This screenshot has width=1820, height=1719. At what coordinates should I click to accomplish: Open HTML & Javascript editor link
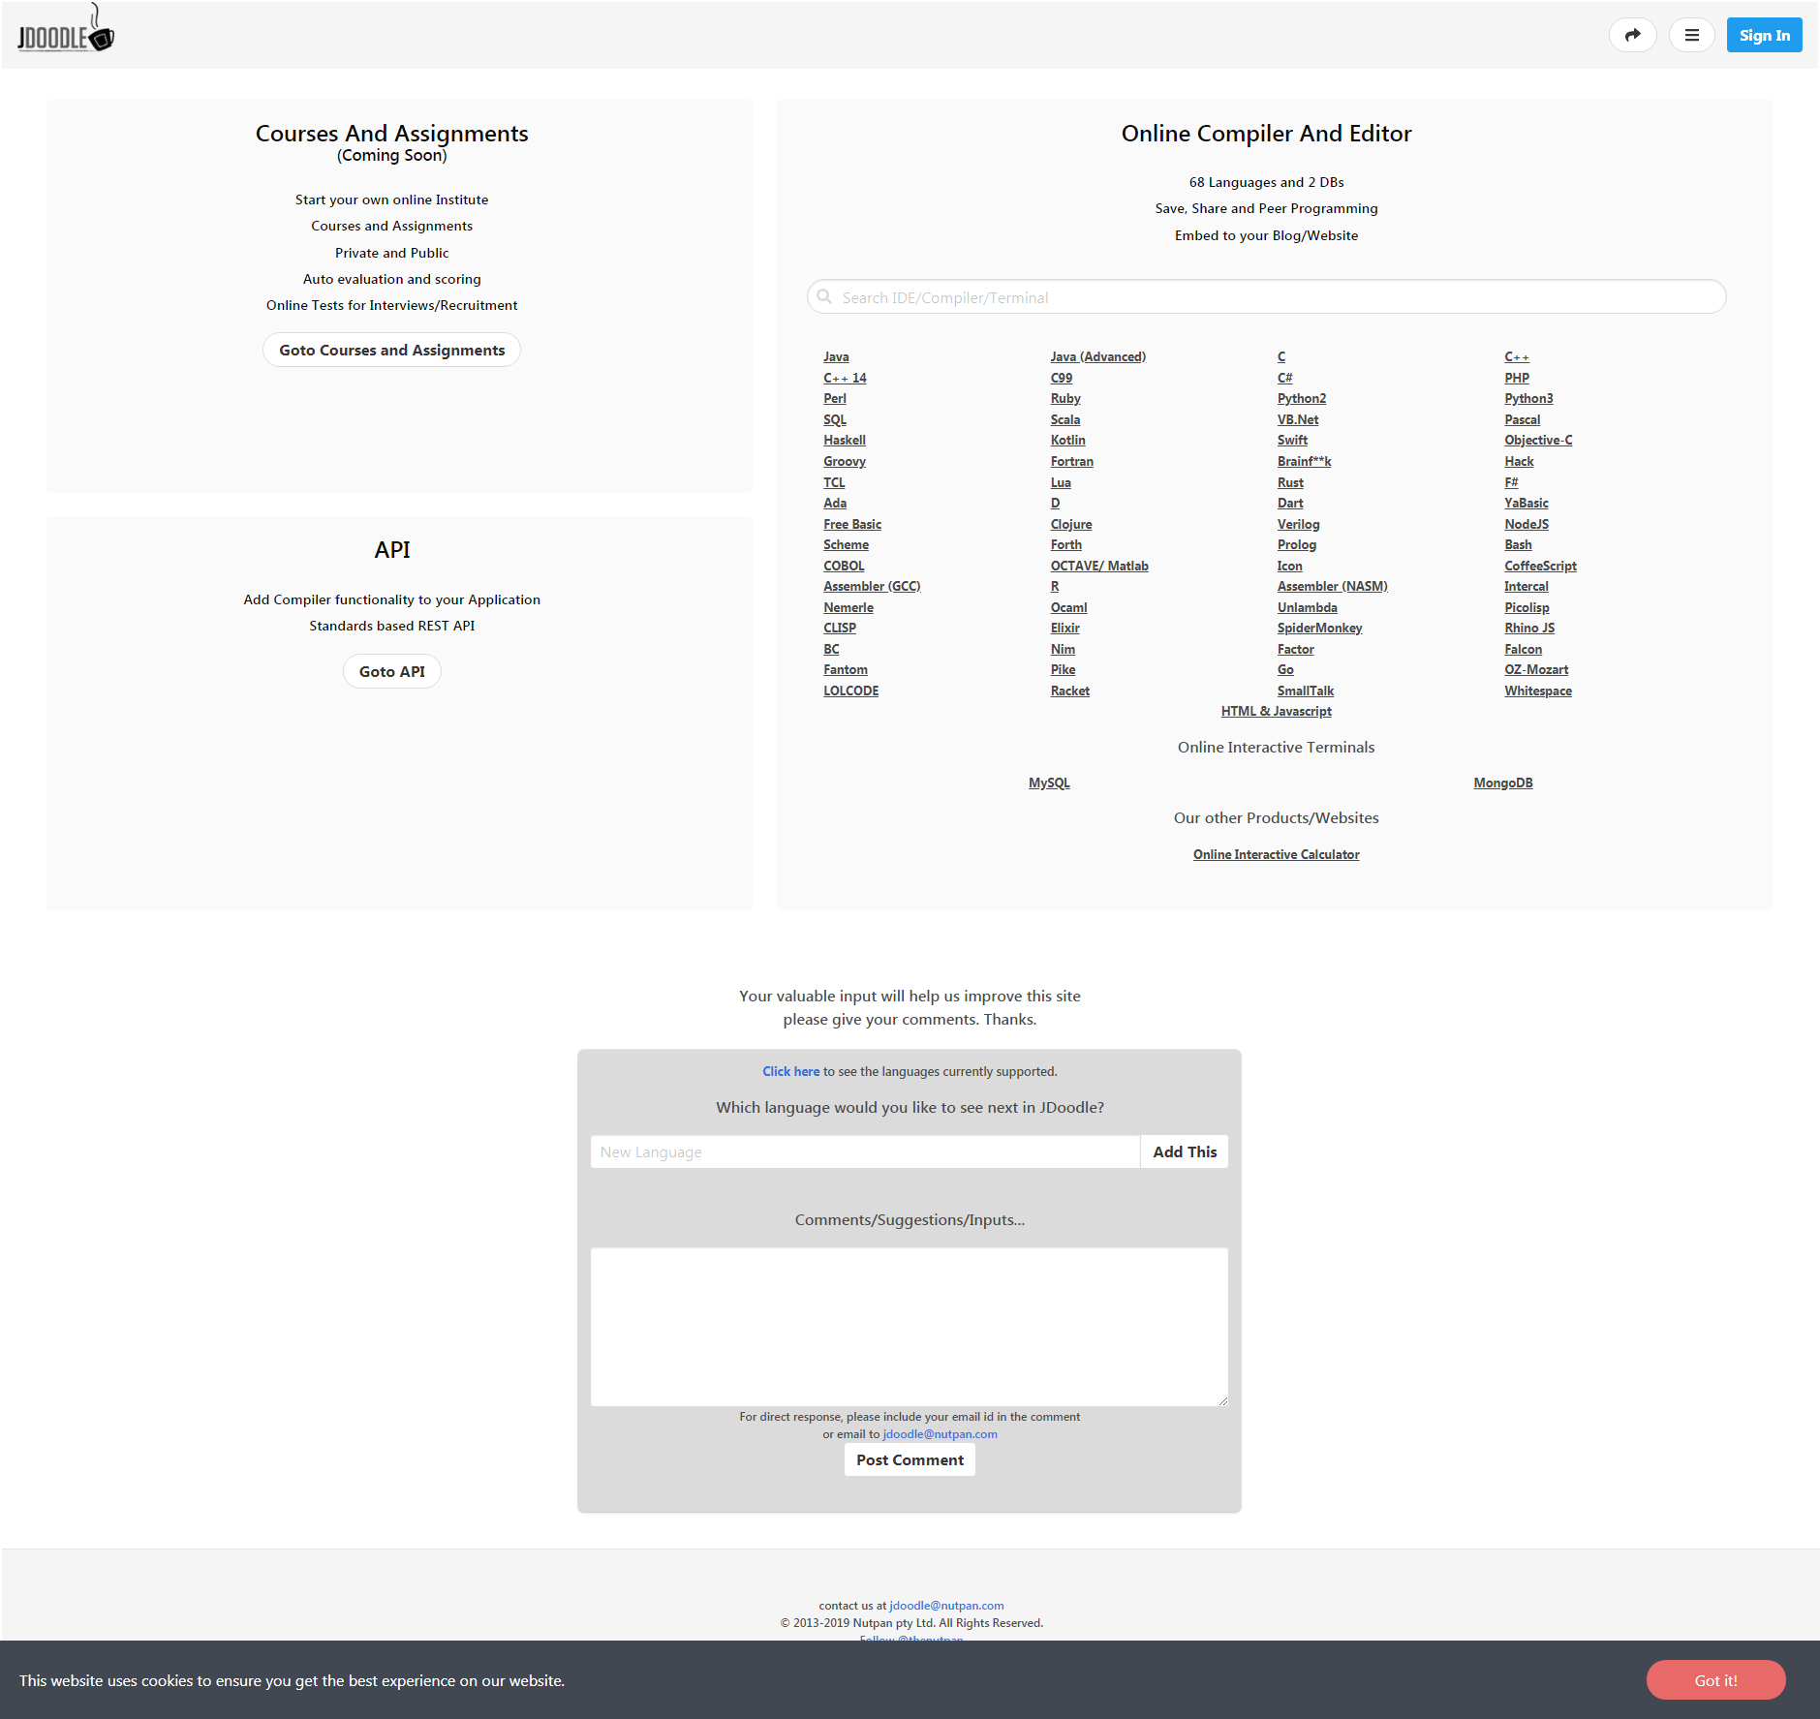click(x=1276, y=712)
